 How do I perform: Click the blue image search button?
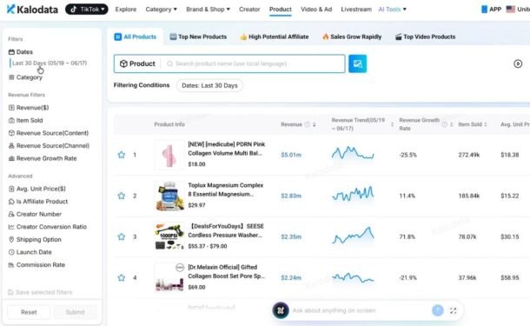click(358, 63)
